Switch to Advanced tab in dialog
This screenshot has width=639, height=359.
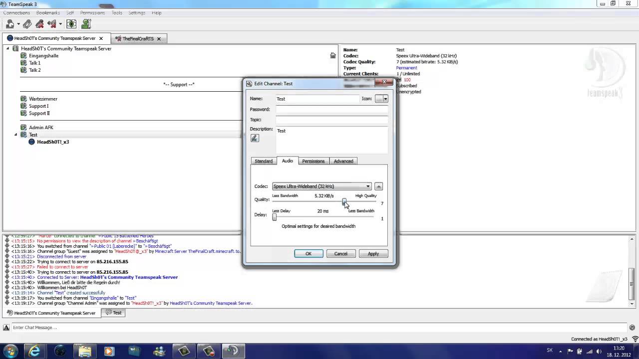343,161
